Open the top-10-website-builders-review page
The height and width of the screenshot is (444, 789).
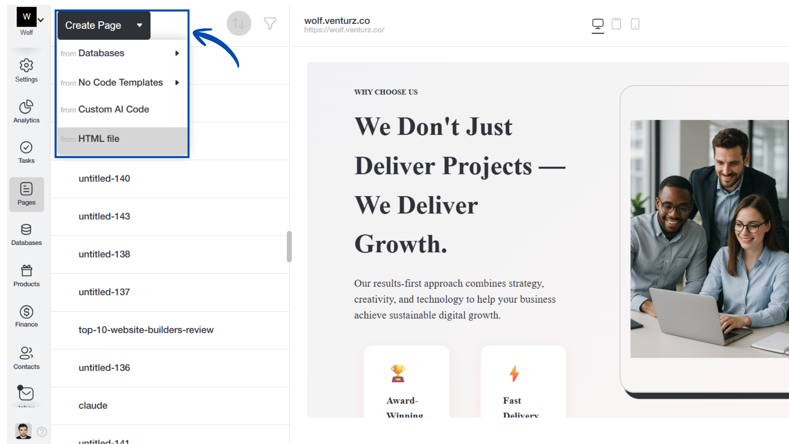146,330
